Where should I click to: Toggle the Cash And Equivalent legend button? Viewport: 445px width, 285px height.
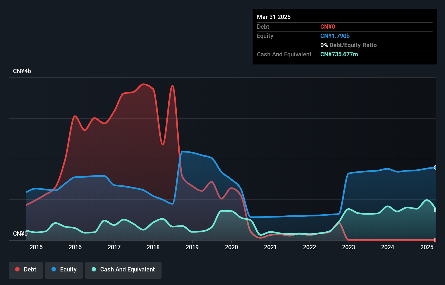pyautogui.click(x=123, y=270)
